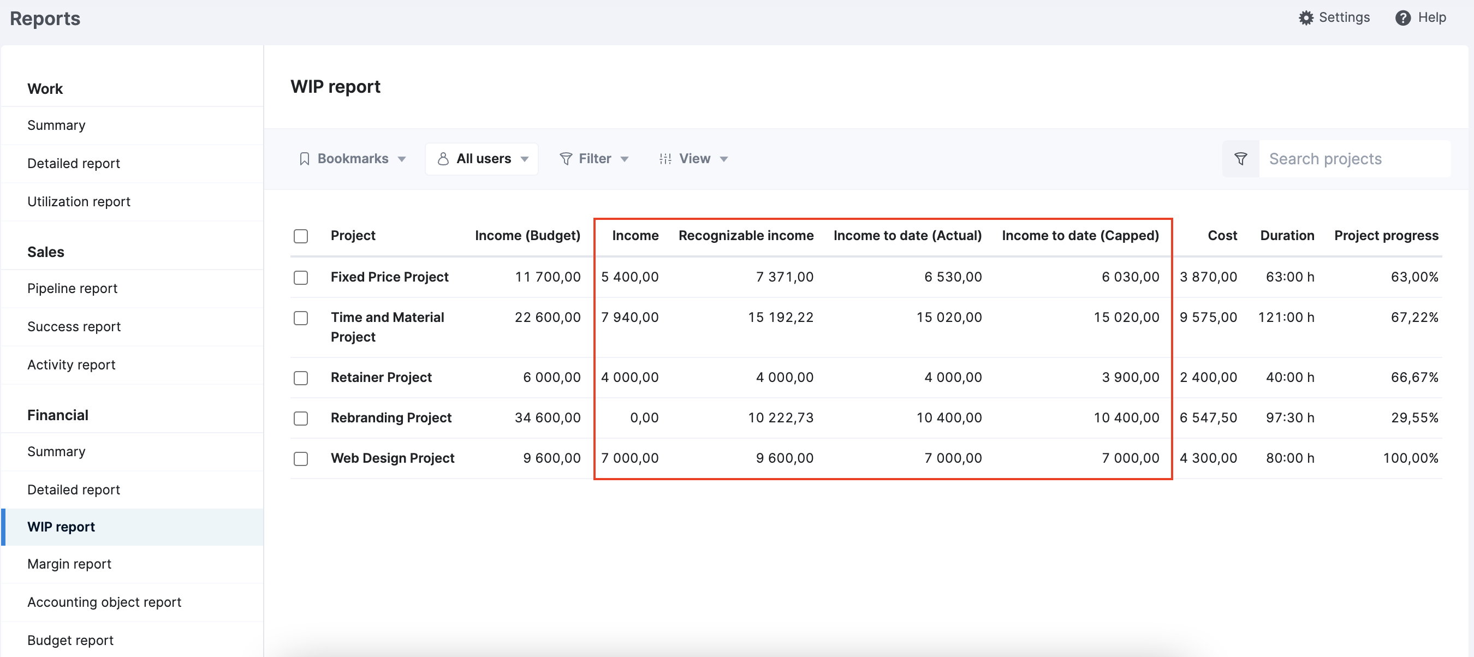Sort by the Income column header

coord(635,236)
